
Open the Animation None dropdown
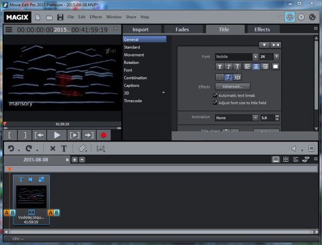(x=255, y=118)
